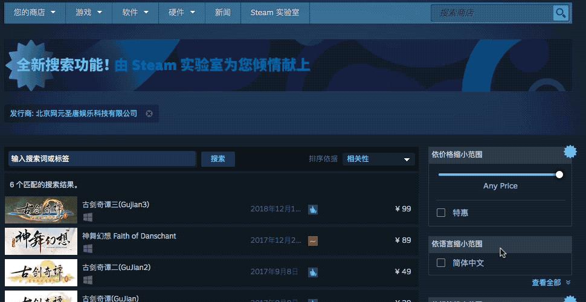The image size is (586, 302).
Task: Click the ¥ 49 price
Action: click(403, 271)
